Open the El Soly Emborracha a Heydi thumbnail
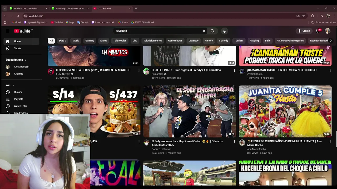337x189 pixels. 190,111
